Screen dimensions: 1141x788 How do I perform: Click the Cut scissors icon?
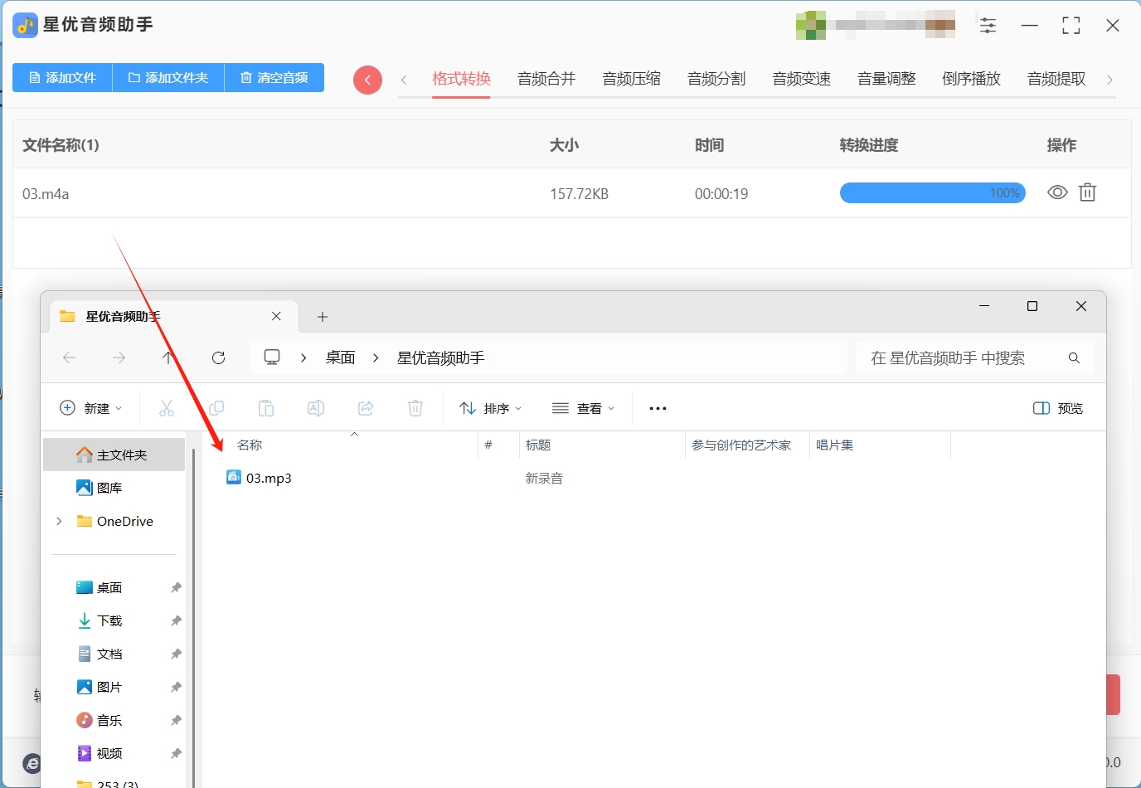167,408
